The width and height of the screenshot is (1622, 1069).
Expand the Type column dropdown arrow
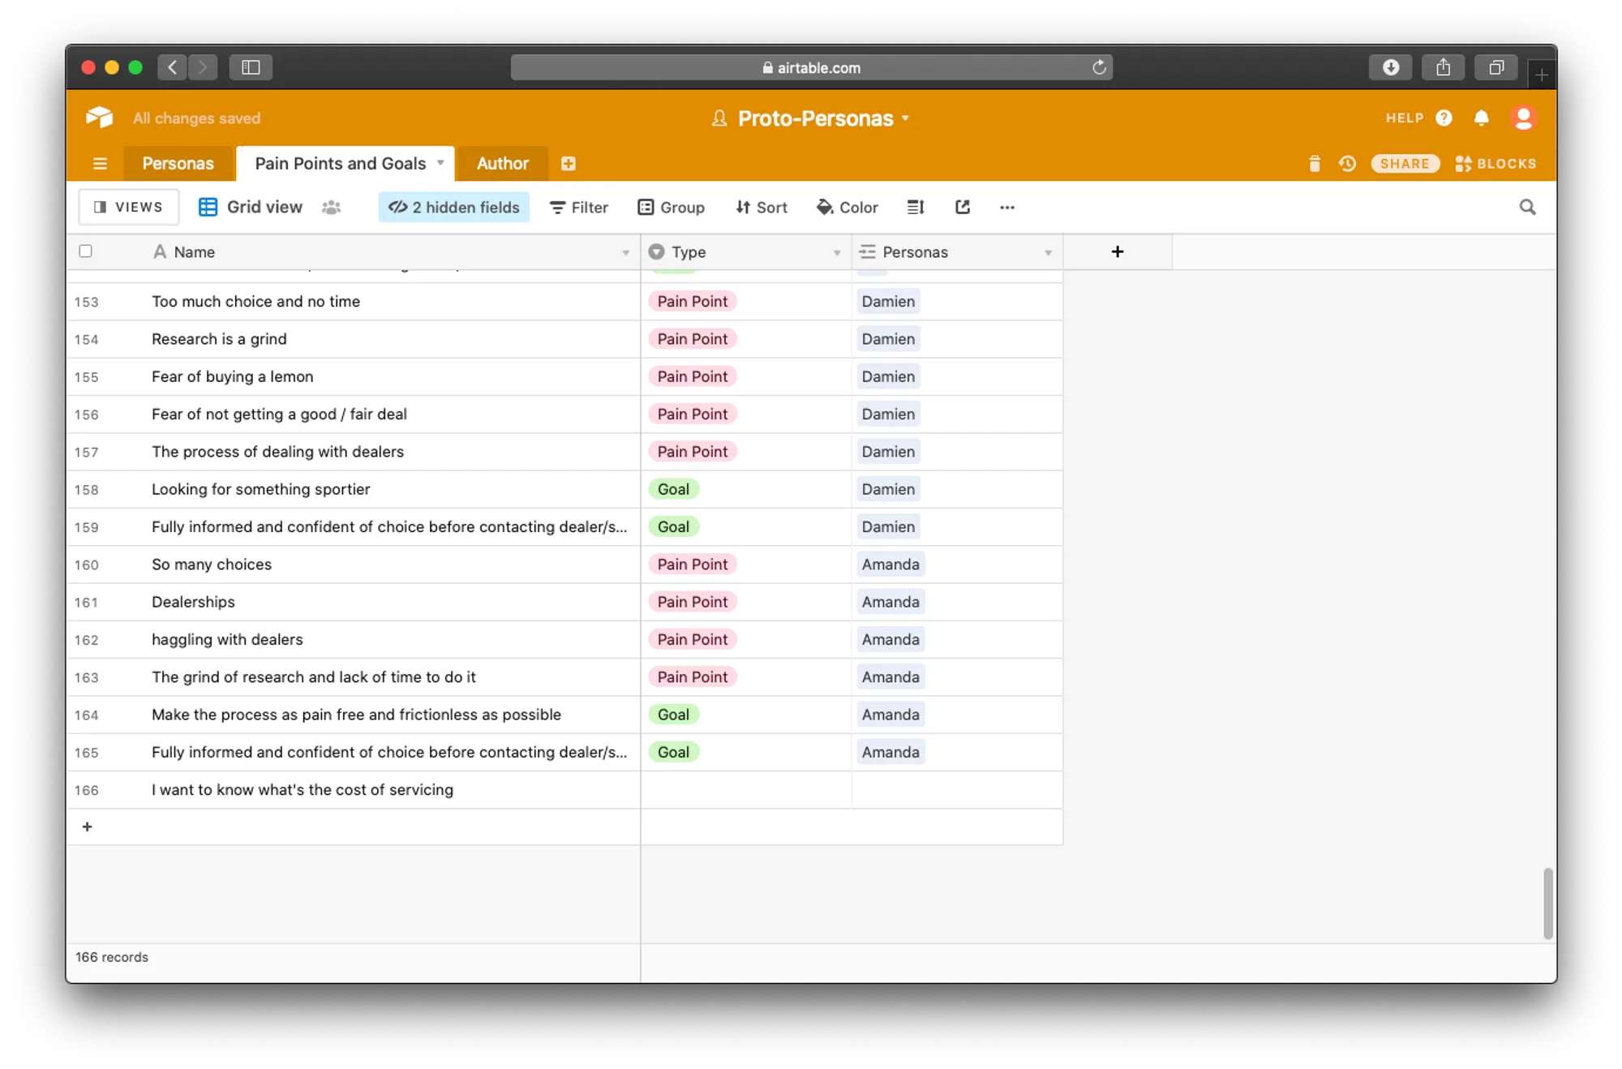pyautogui.click(x=836, y=253)
